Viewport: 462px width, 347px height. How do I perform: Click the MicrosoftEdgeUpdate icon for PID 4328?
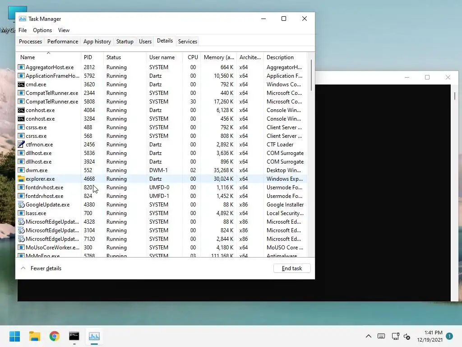[x=21, y=221]
